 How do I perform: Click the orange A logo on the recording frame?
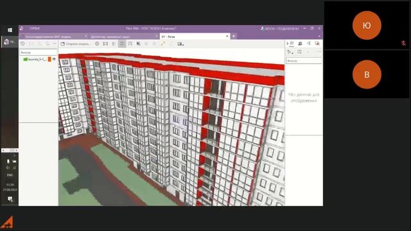tap(7, 223)
